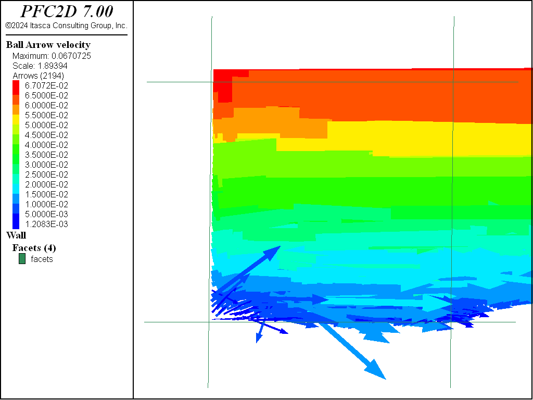The height and width of the screenshot is (400, 533).
Task: Select the yellow 5.0000E-02 legend swatch
Action: (x=16, y=125)
